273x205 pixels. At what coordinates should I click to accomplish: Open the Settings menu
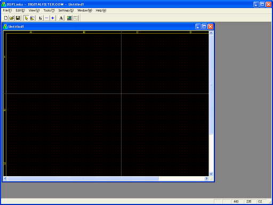[x=66, y=11]
